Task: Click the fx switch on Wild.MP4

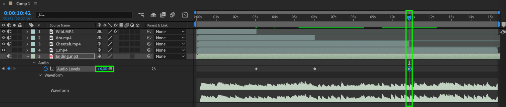Action: point(116,32)
